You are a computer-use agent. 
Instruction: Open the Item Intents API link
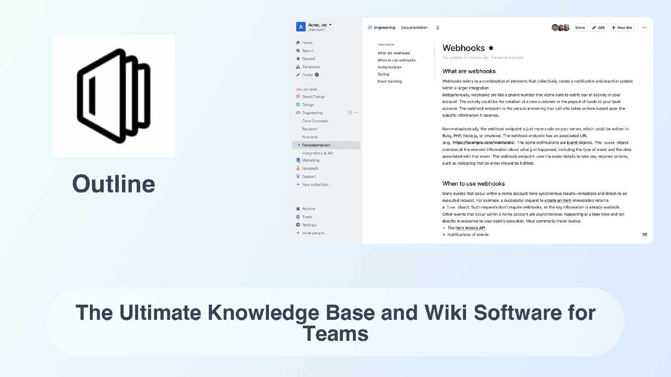(470, 228)
